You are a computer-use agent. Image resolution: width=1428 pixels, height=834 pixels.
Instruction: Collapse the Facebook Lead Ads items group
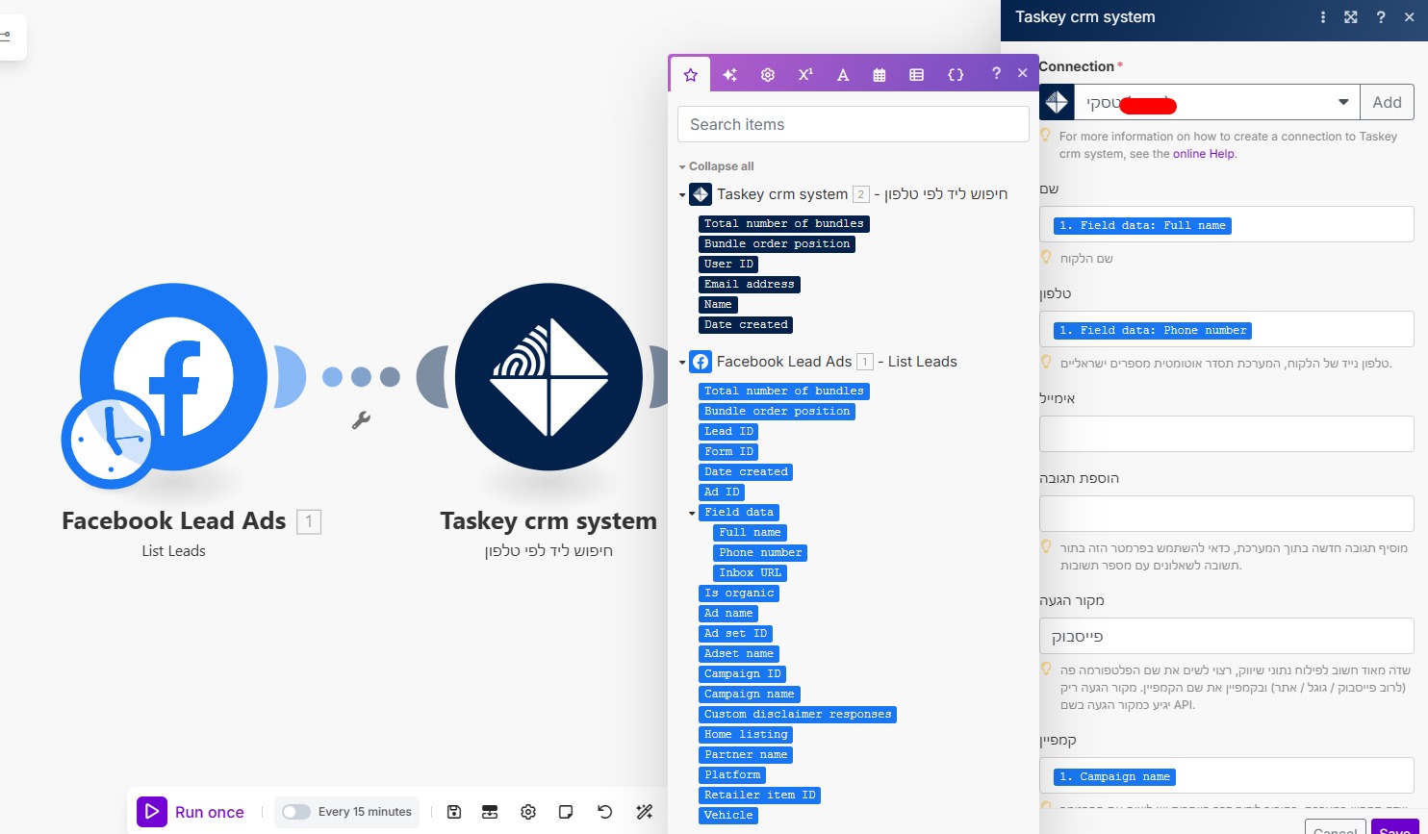click(x=682, y=363)
